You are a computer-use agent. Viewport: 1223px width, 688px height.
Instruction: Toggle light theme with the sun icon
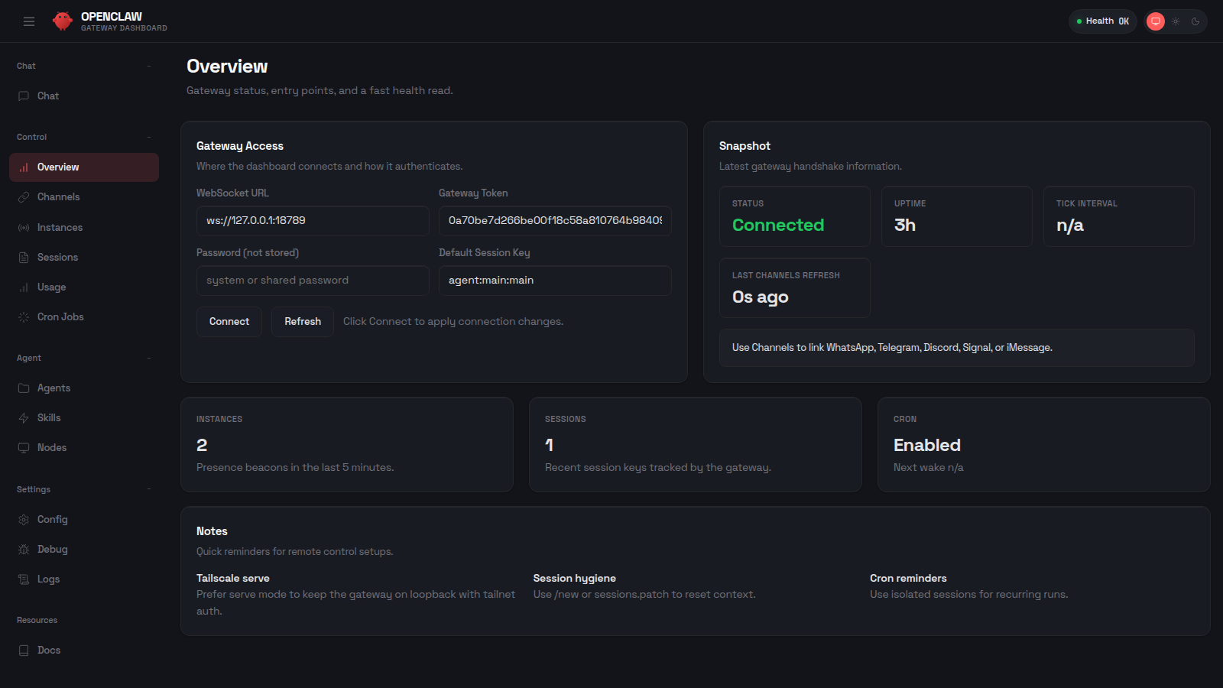(x=1175, y=21)
